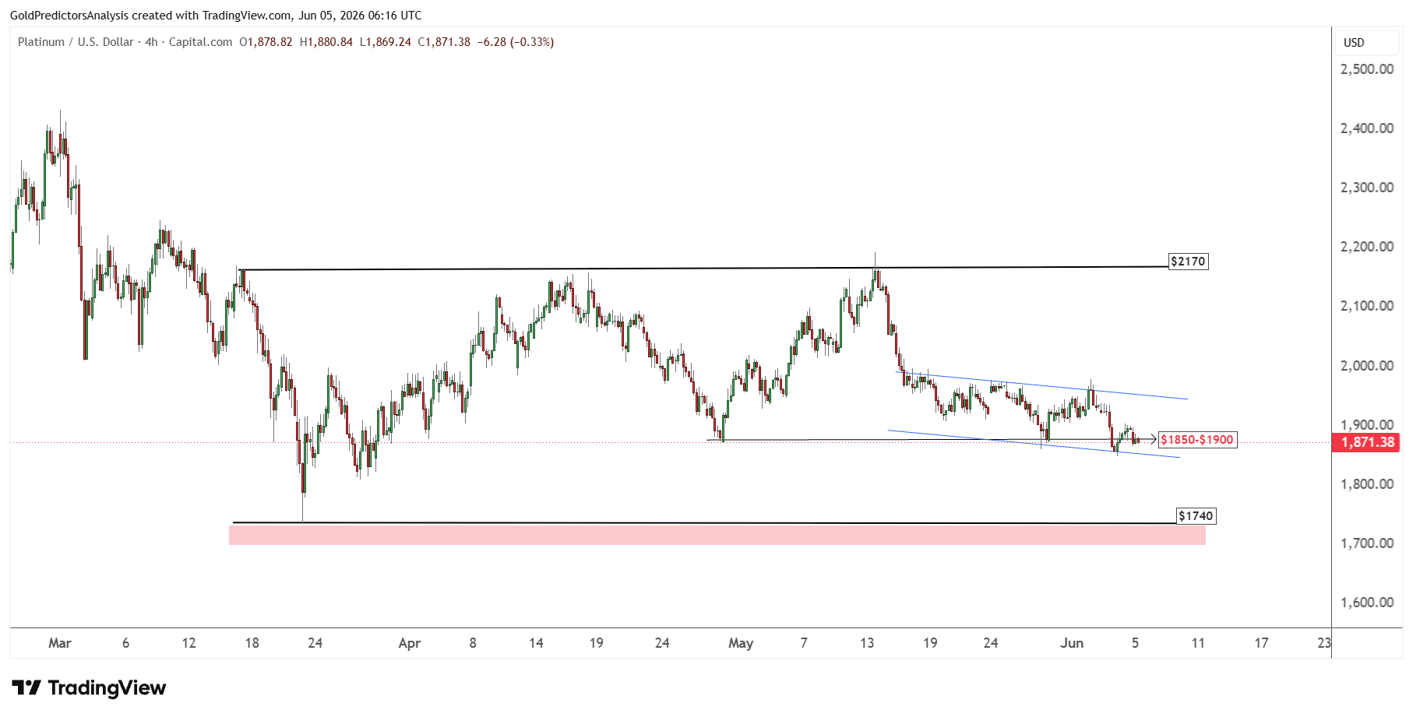Image resolution: width=1413 pixels, height=717 pixels.
Task: Click the $1850-$1900 range label
Action: [x=1197, y=440]
